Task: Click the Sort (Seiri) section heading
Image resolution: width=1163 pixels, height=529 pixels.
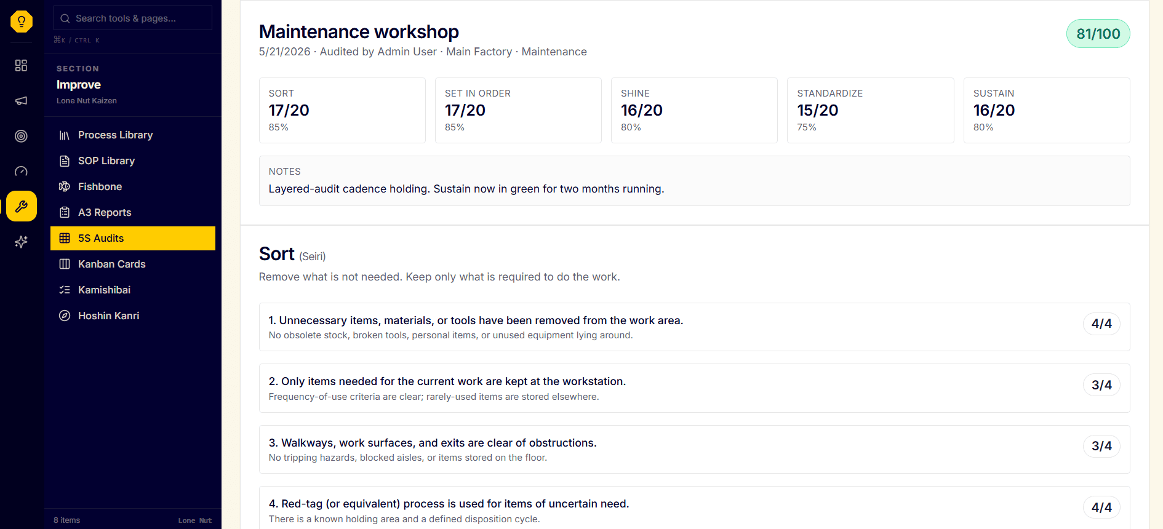Action: point(292,254)
